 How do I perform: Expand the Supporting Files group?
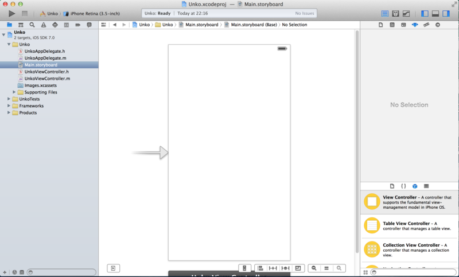point(14,92)
